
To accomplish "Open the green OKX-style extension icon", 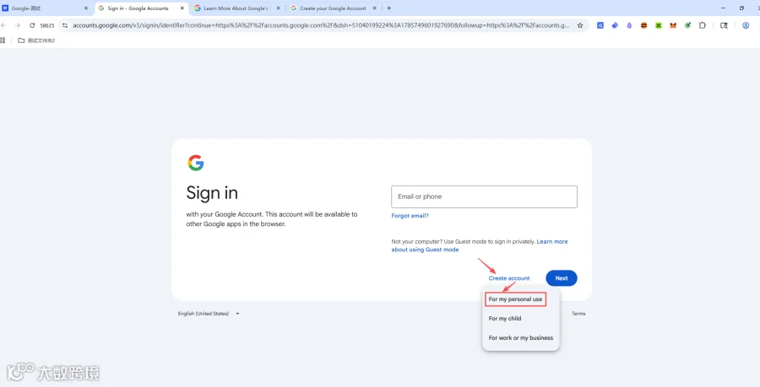I will pos(658,25).
